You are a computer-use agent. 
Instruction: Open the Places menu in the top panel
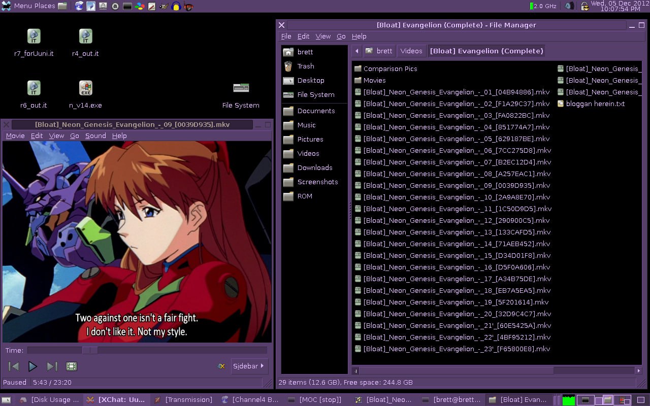click(x=45, y=6)
